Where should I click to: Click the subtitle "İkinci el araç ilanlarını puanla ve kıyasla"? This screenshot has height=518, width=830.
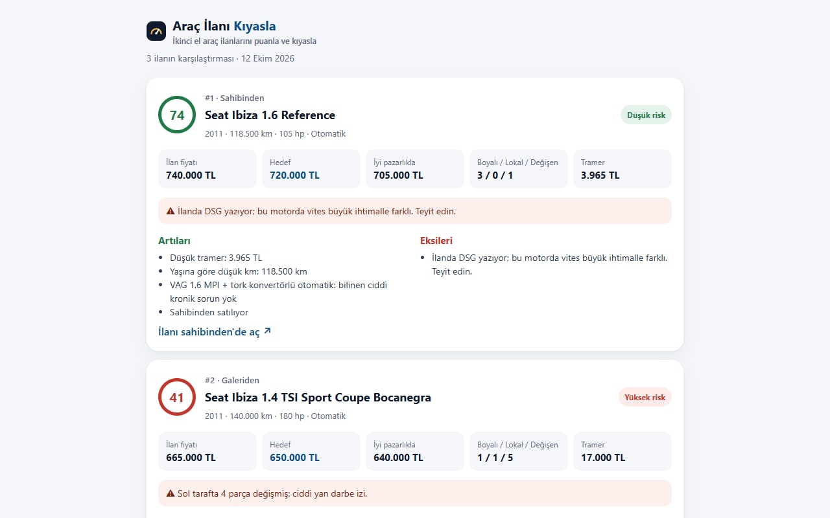[x=244, y=41]
